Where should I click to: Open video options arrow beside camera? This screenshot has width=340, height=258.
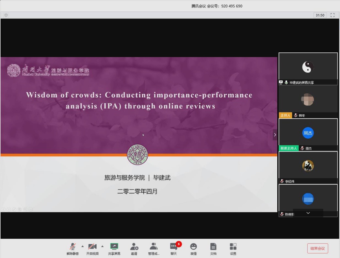(x=102, y=246)
